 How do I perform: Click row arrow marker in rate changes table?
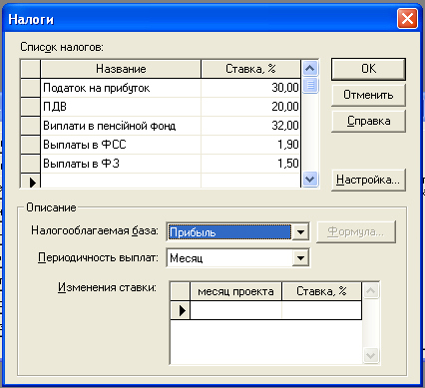tap(181, 310)
